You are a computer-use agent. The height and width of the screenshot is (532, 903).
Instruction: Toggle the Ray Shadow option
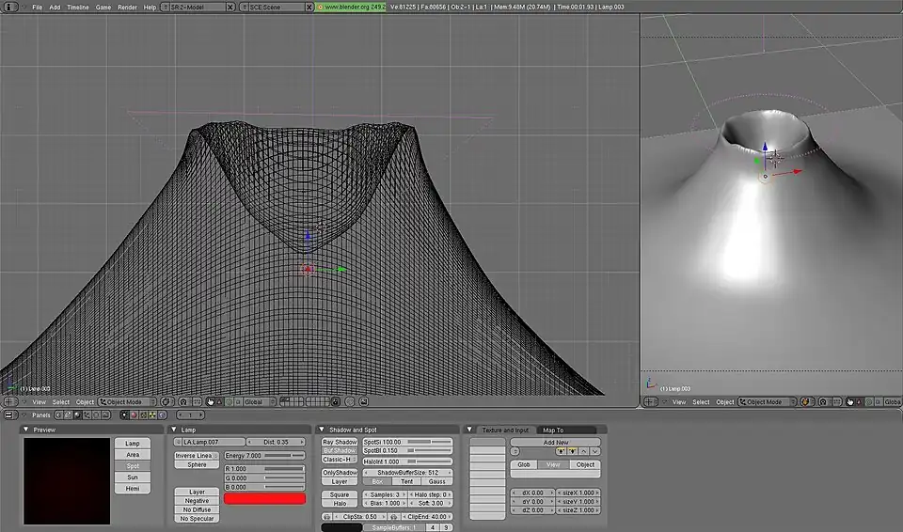click(x=340, y=442)
